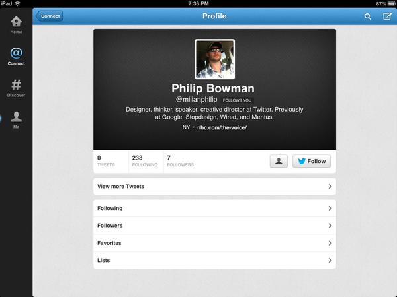The width and height of the screenshot is (397, 297).
Task: Open the Home tab in sidebar
Action: 16,25
